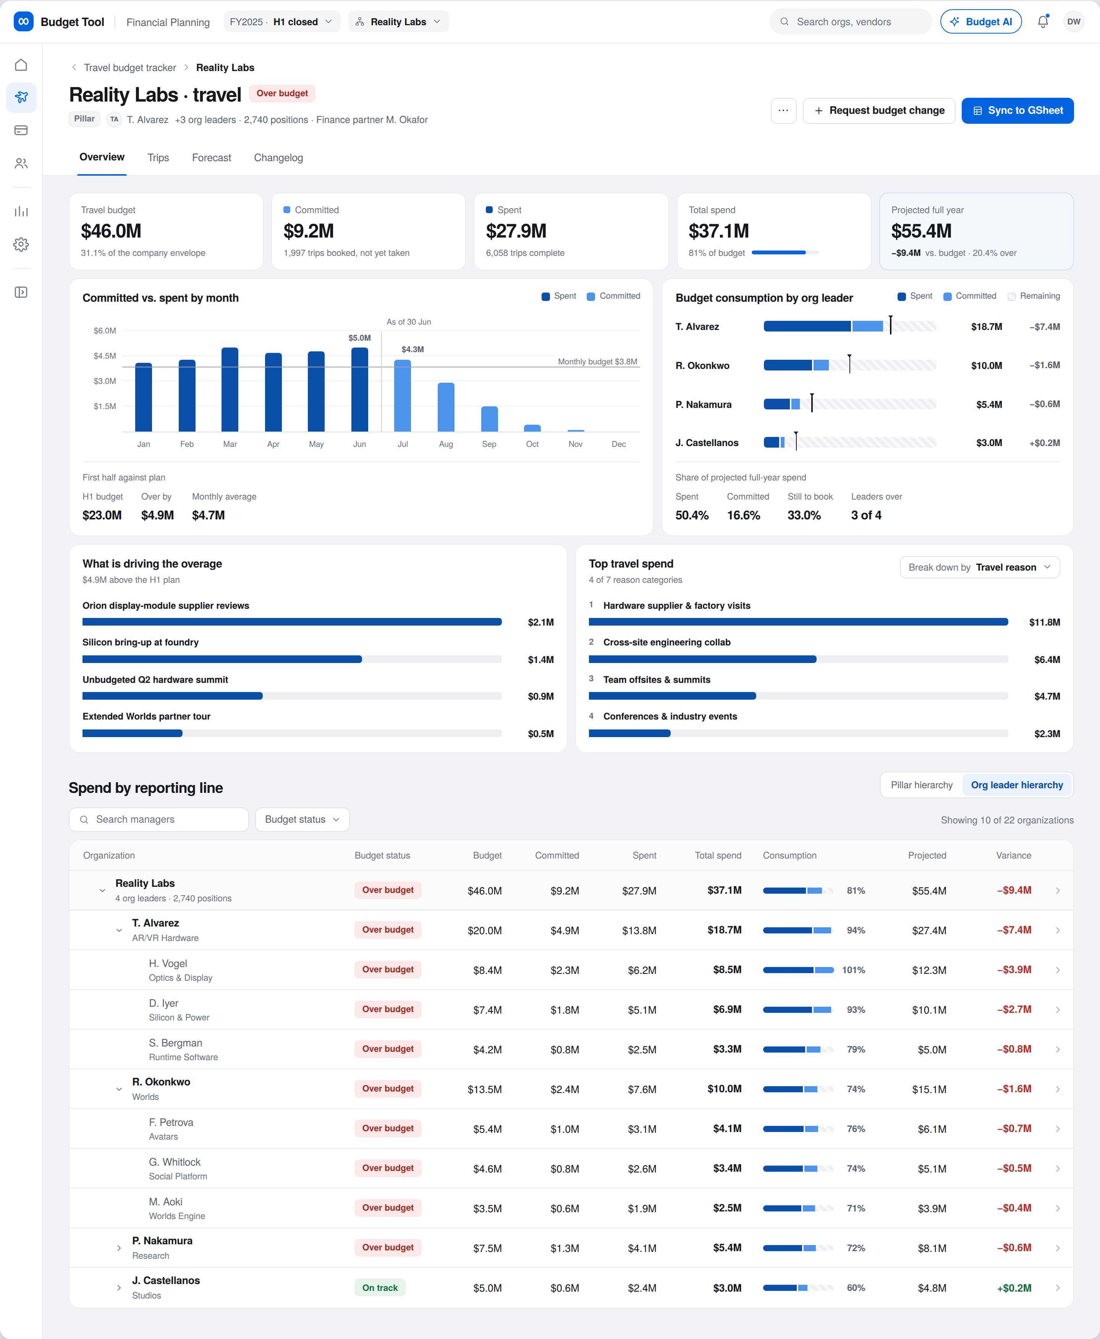Open the bar chart analytics sidebar icon

point(21,211)
